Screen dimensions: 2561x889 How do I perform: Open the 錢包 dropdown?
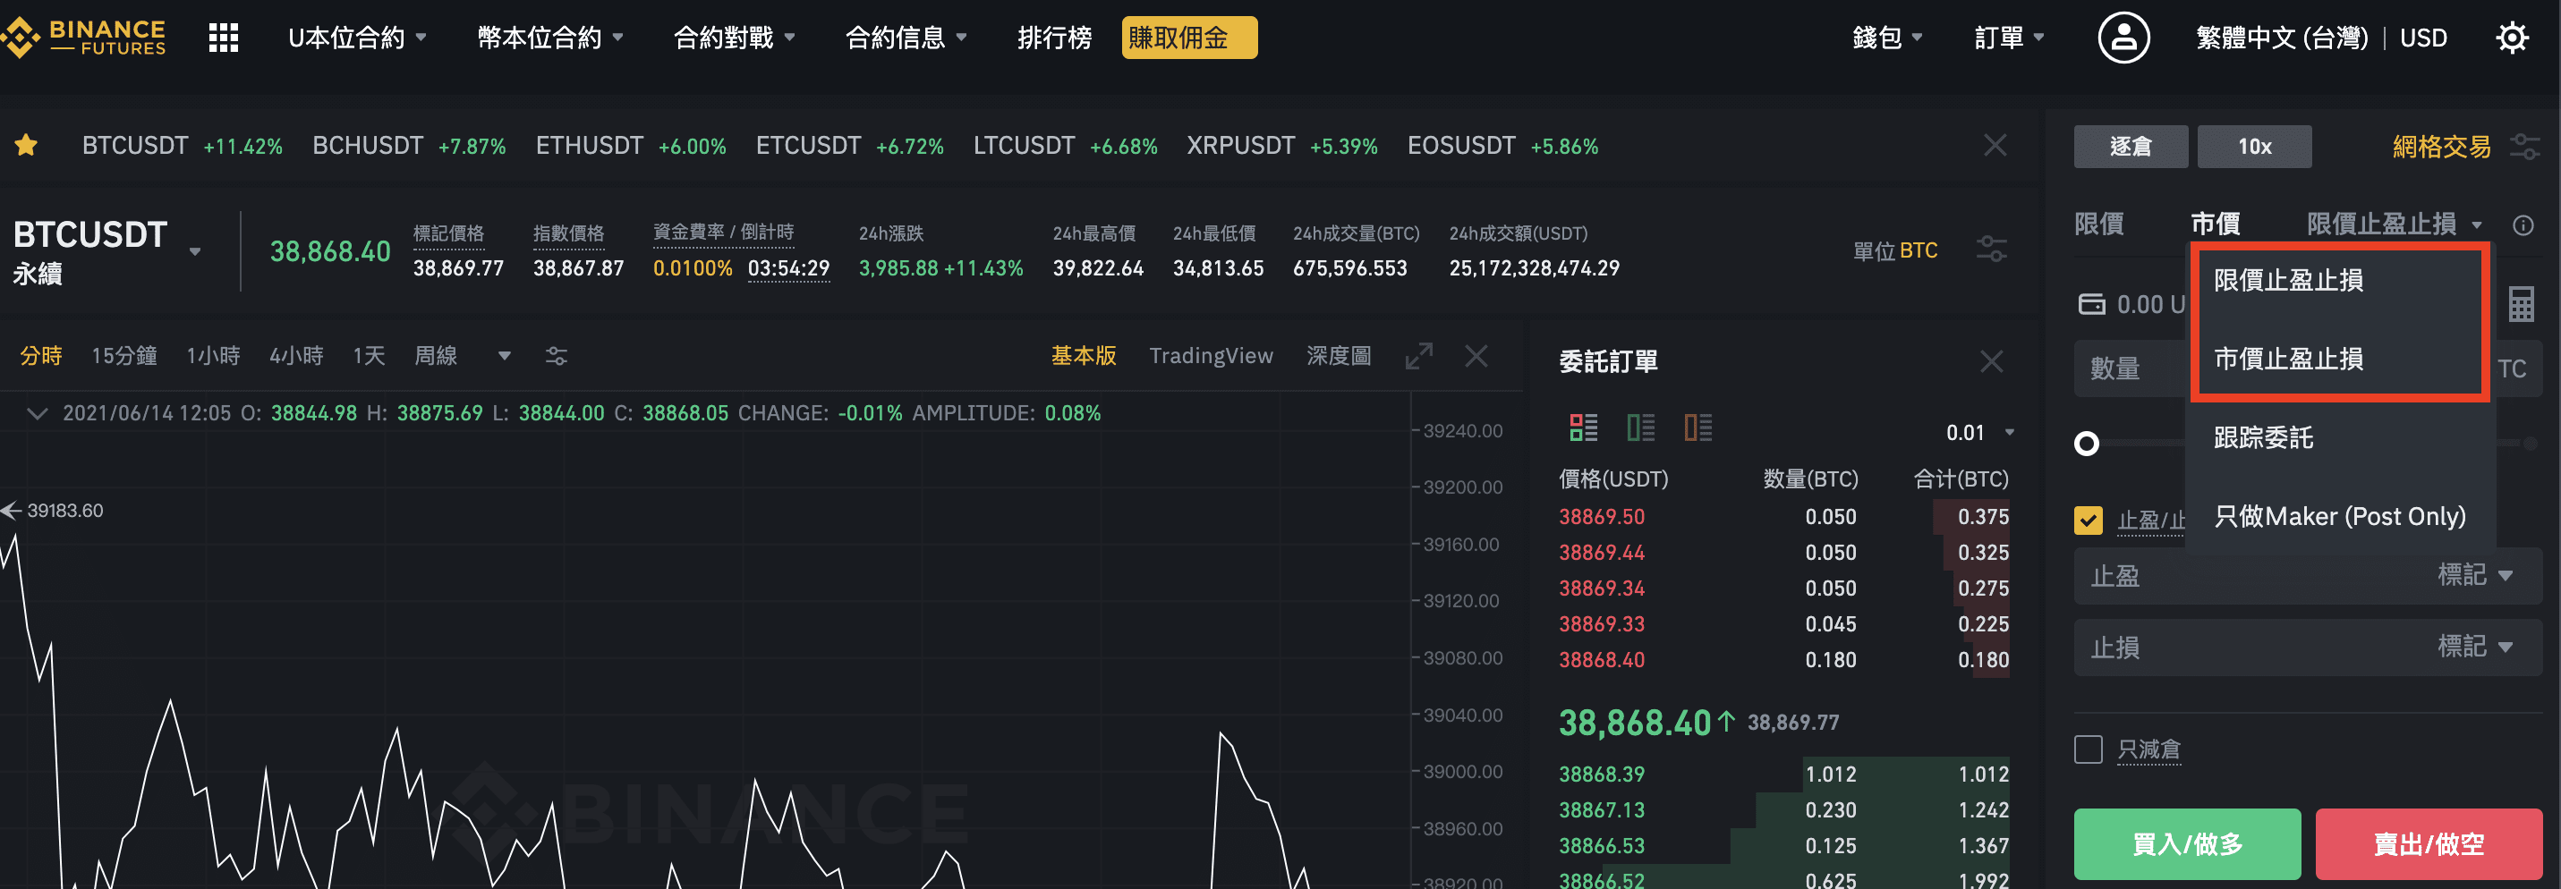(x=1886, y=38)
